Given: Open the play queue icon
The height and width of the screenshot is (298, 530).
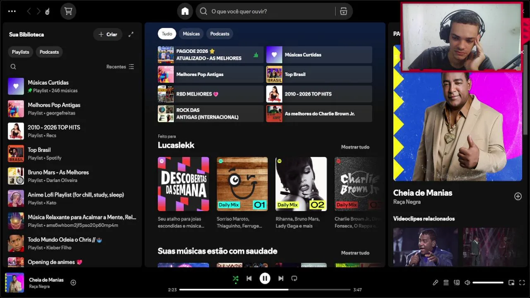Looking at the screenshot, I should coord(446,283).
